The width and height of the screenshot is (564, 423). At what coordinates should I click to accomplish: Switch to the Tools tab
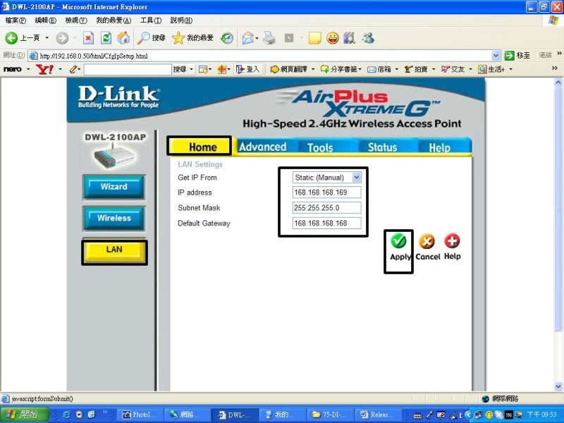coord(320,147)
